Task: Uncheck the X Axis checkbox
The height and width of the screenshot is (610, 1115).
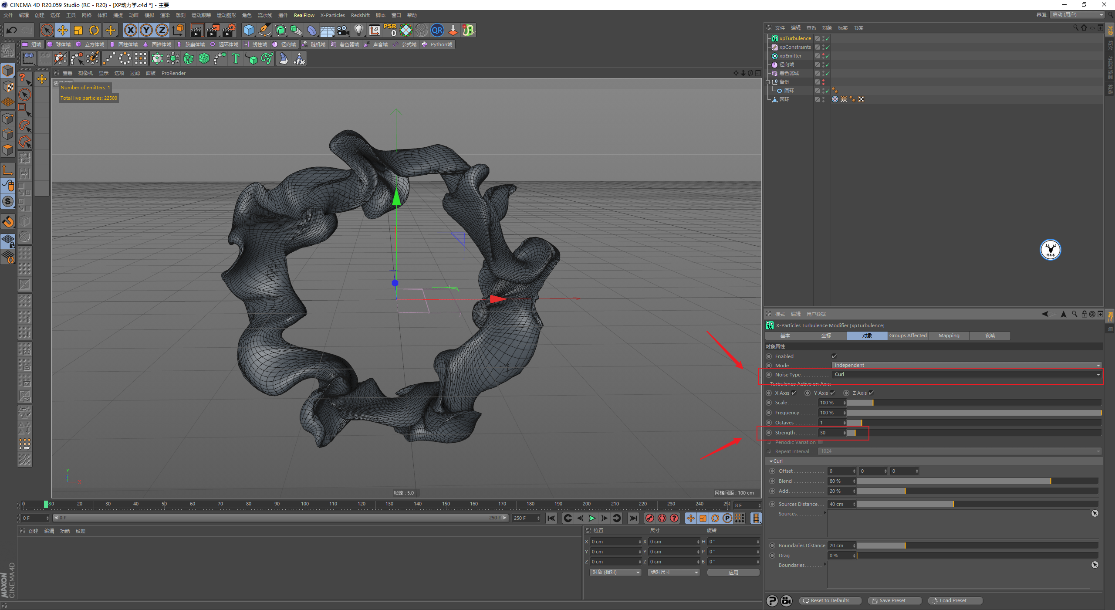Action: [x=794, y=393]
